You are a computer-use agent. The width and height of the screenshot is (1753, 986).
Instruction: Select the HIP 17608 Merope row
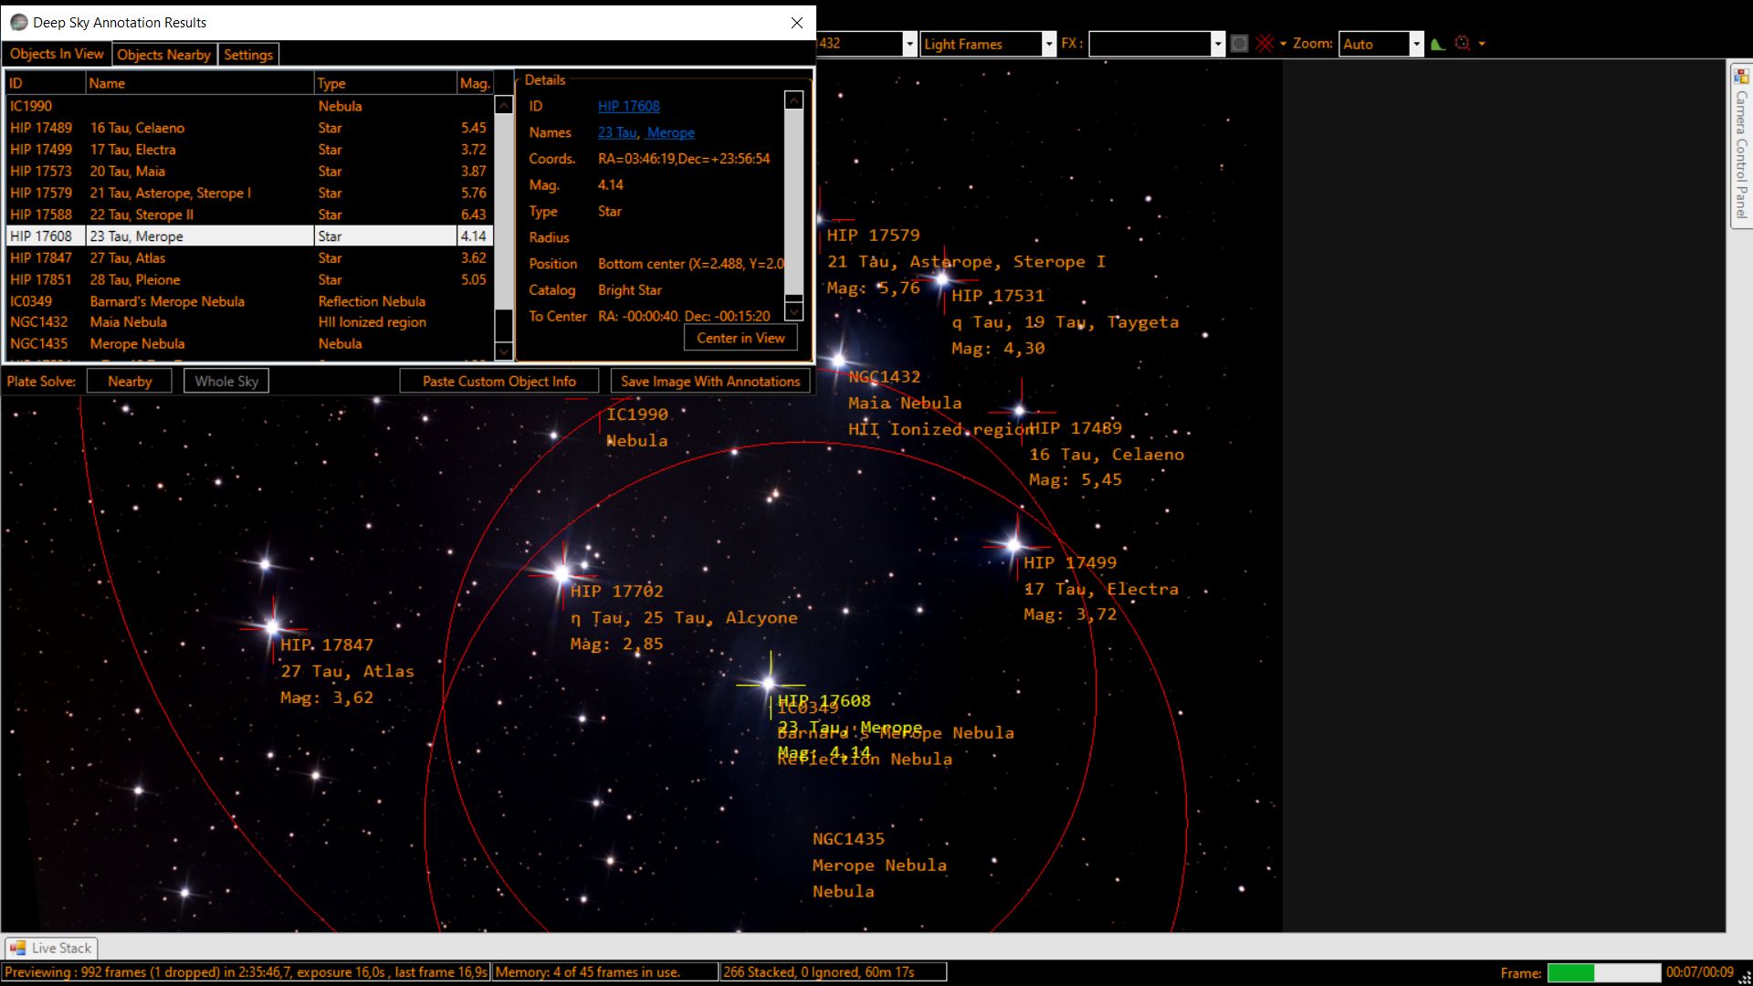[x=249, y=236]
